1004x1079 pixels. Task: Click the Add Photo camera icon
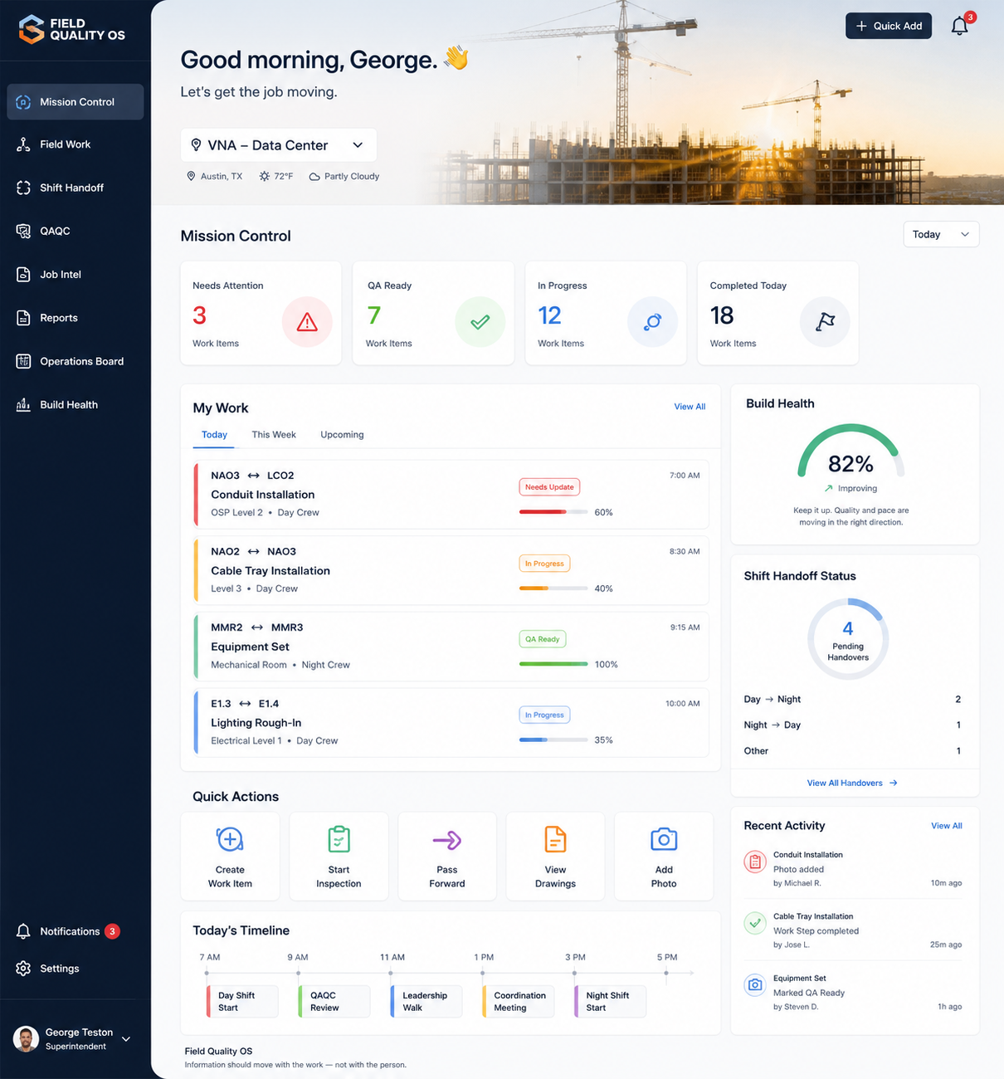(x=664, y=839)
